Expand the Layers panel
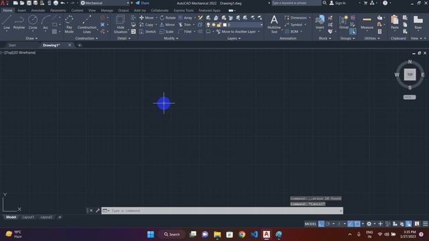 pyautogui.click(x=234, y=39)
